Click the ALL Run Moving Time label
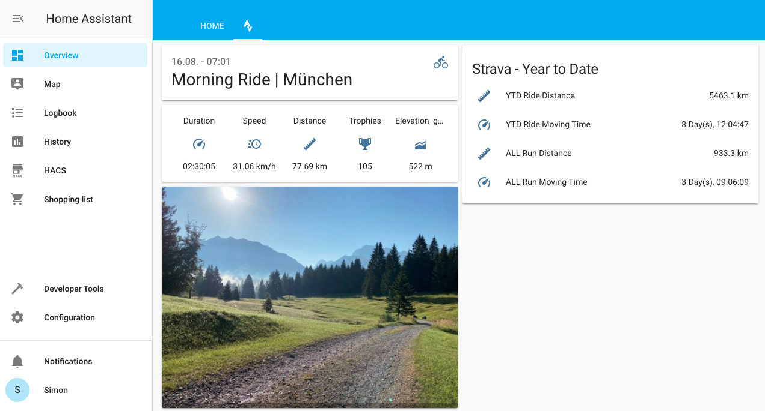 [x=547, y=182]
